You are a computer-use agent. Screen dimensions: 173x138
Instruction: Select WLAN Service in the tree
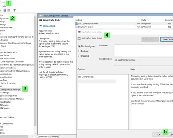(4, 105)
